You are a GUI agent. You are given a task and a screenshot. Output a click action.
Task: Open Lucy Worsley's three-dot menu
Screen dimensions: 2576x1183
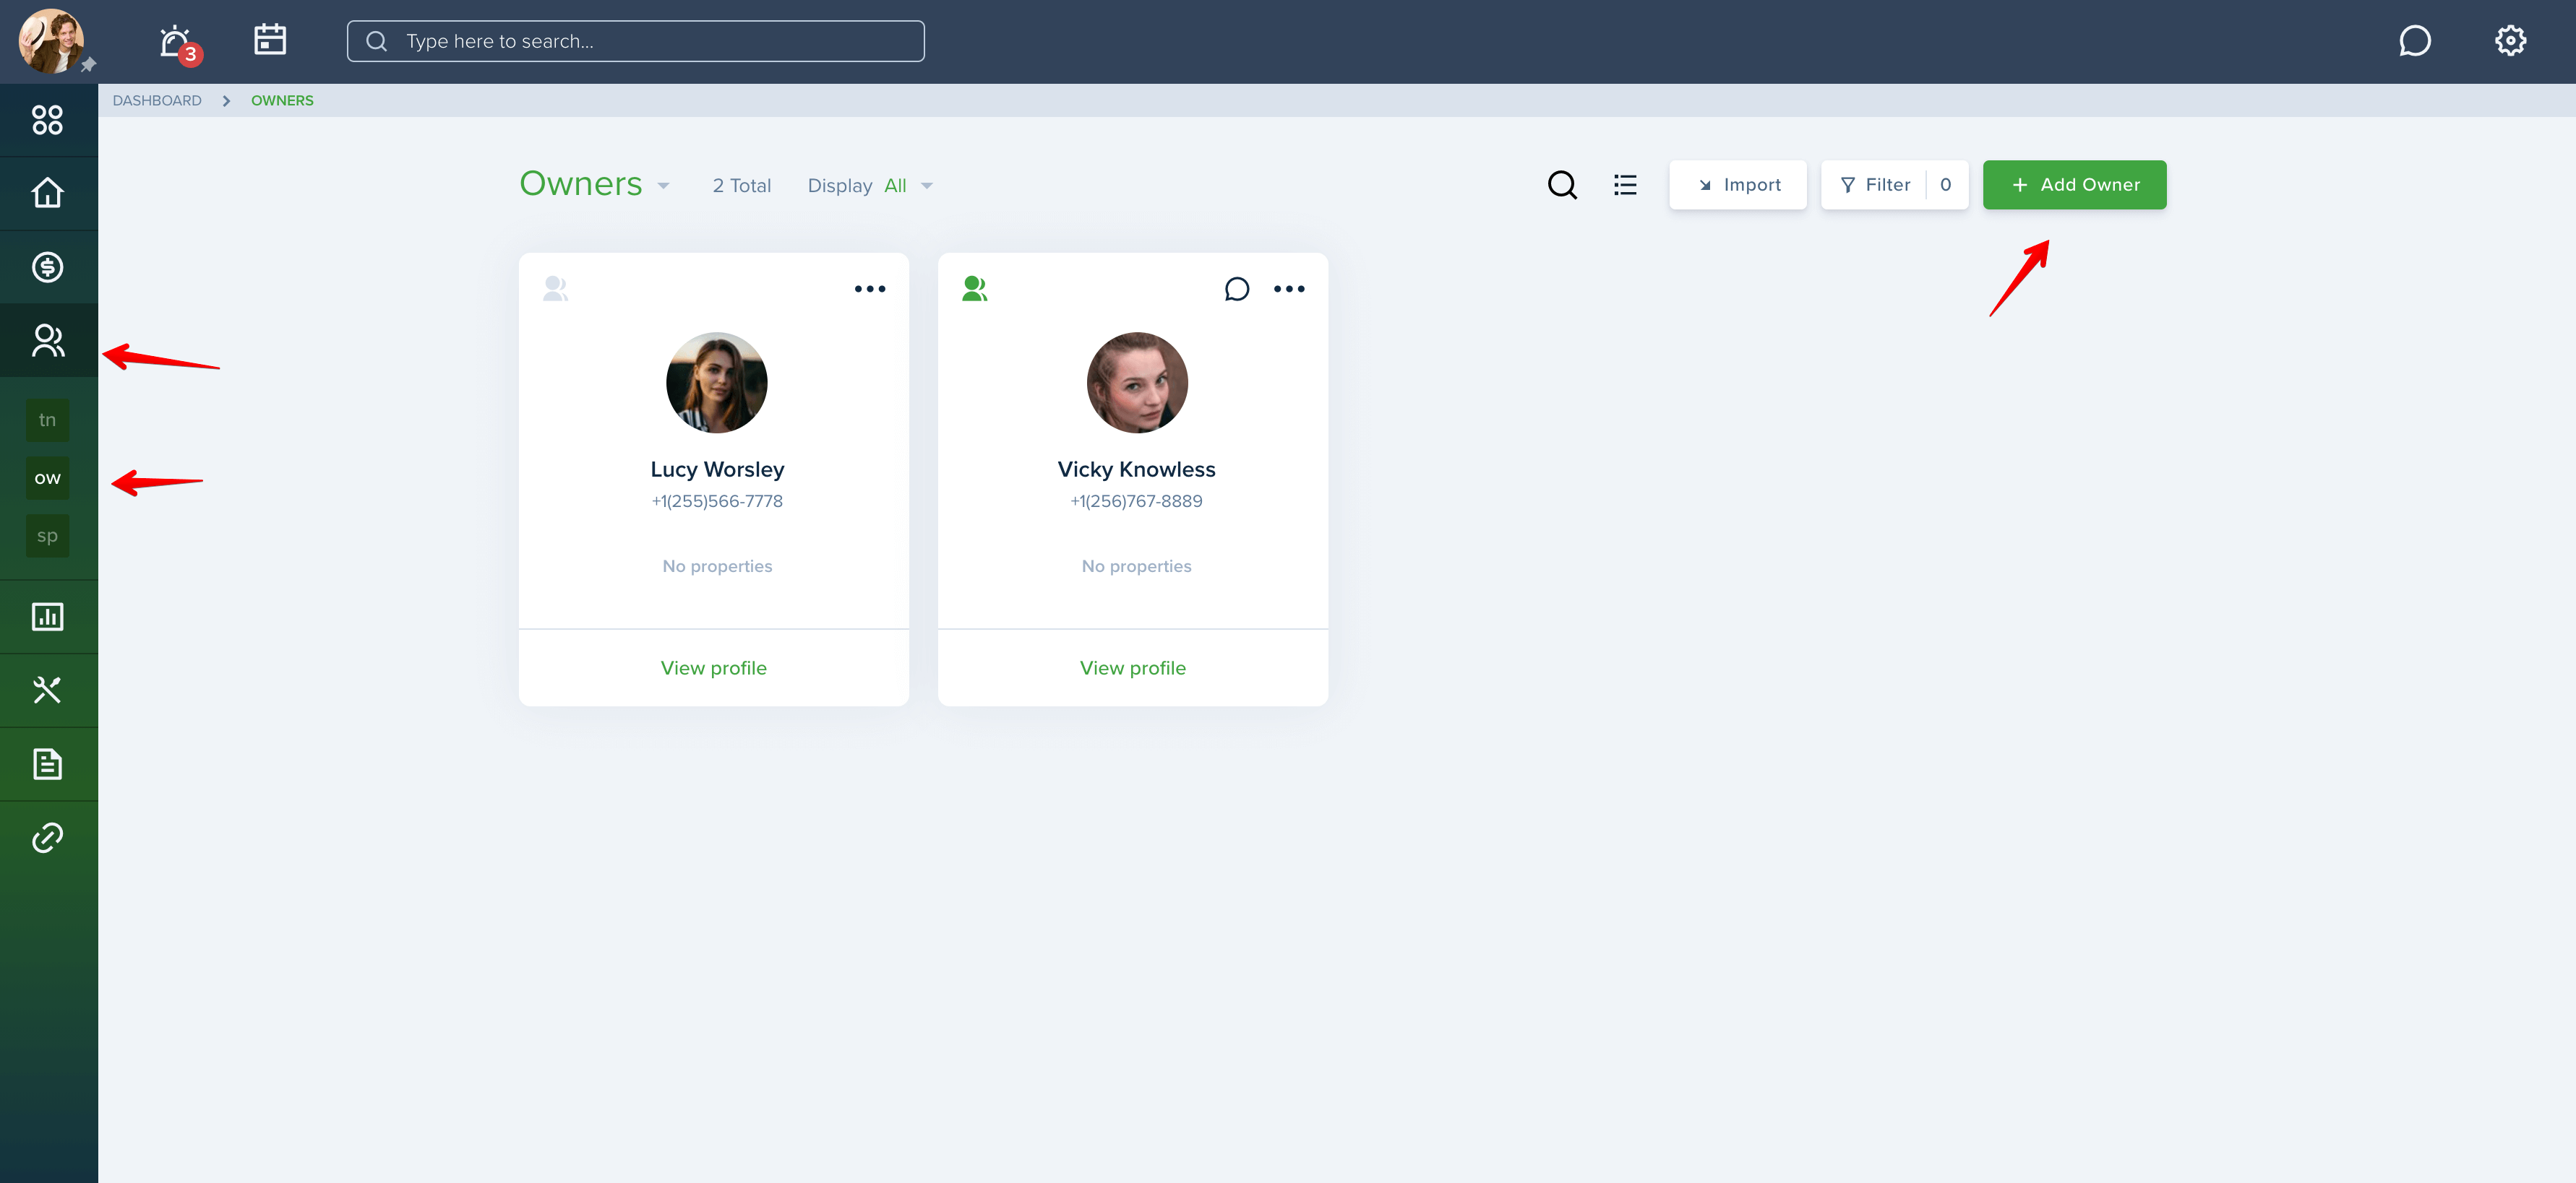(x=870, y=289)
